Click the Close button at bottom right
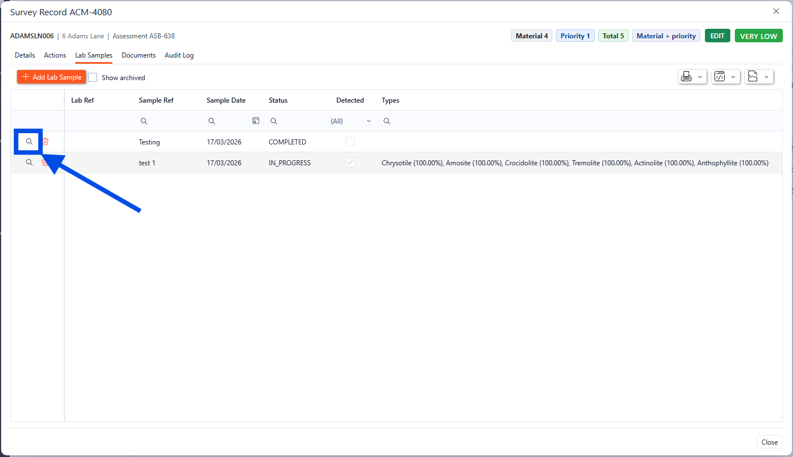The width and height of the screenshot is (793, 457). pos(769,442)
